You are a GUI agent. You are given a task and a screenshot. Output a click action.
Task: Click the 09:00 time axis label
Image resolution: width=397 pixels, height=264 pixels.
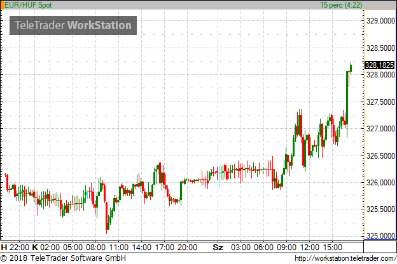286,247
